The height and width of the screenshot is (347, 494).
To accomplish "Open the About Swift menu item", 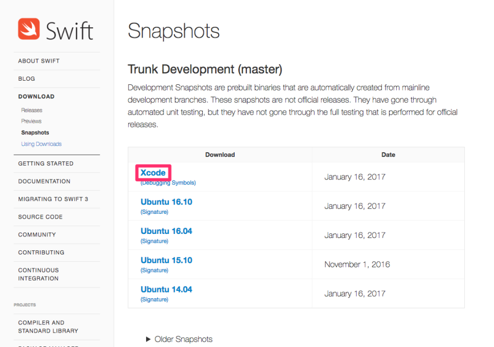I will [x=39, y=61].
